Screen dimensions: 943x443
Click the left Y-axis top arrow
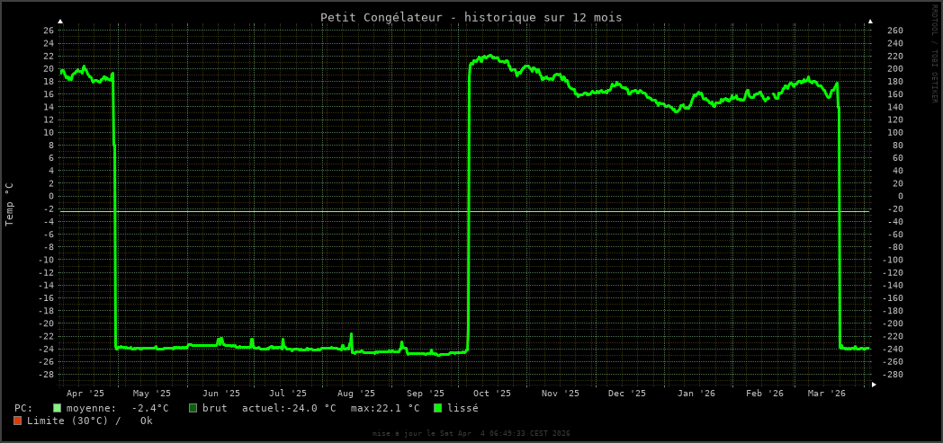tap(60, 21)
